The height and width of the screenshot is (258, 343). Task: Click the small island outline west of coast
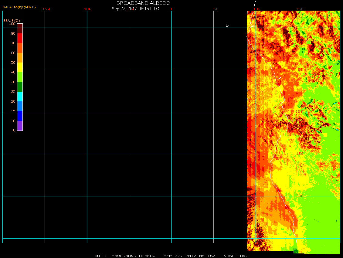(227, 25)
